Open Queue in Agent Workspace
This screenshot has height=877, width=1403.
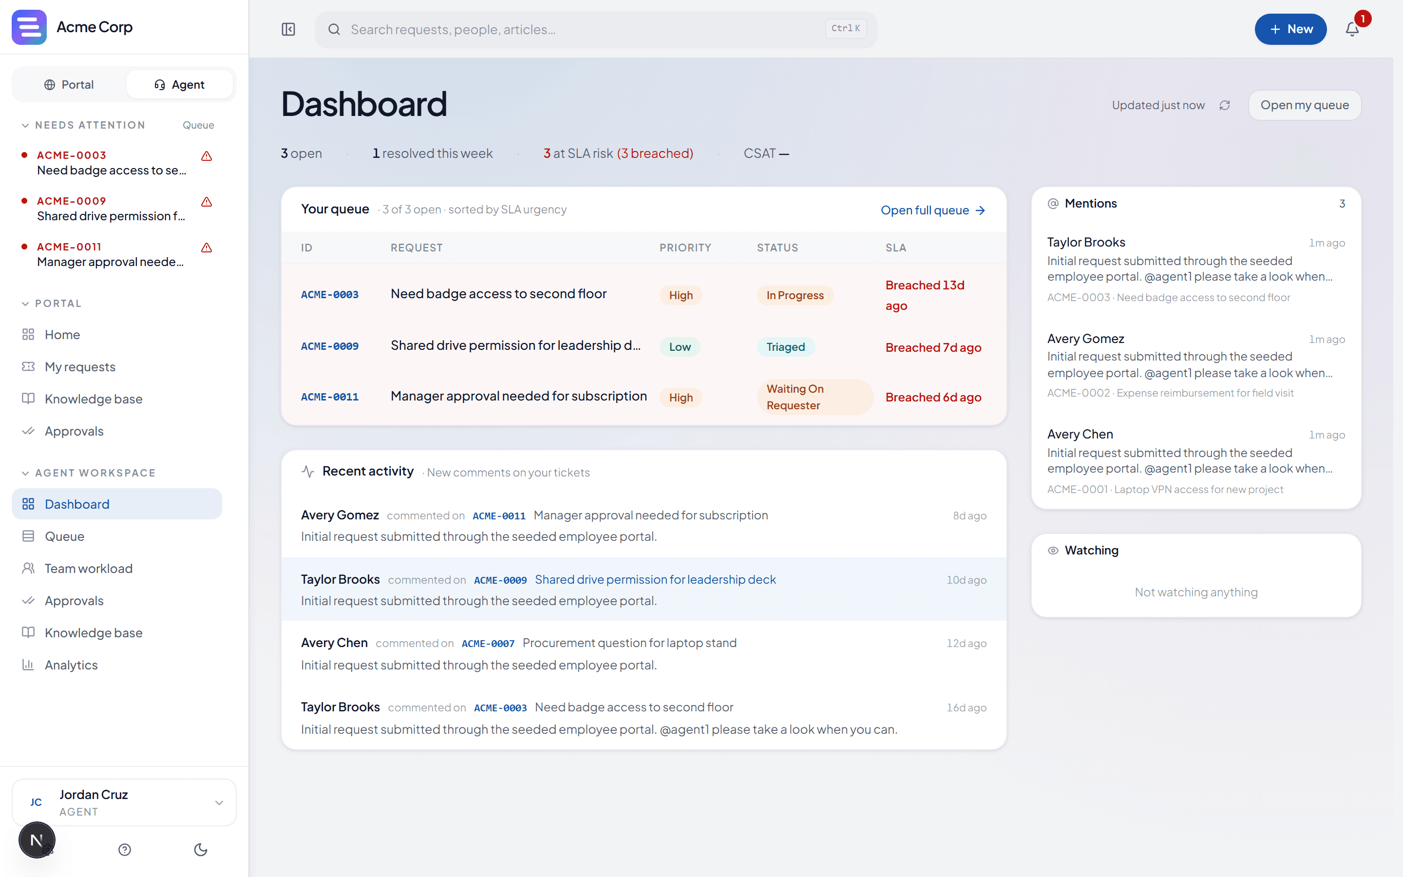(x=116, y=536)
